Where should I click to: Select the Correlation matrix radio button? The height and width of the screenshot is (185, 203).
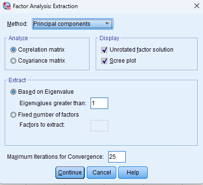pos(13,50)
